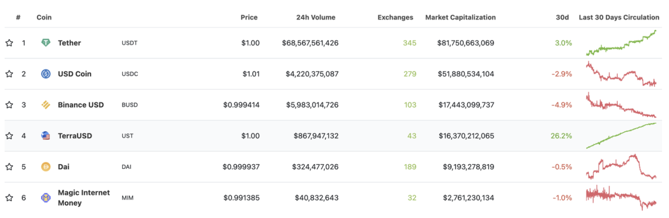Toggle the star next to USD Coin
The height and width of the screenshot is (218, 669).
(x=9, y=74)
